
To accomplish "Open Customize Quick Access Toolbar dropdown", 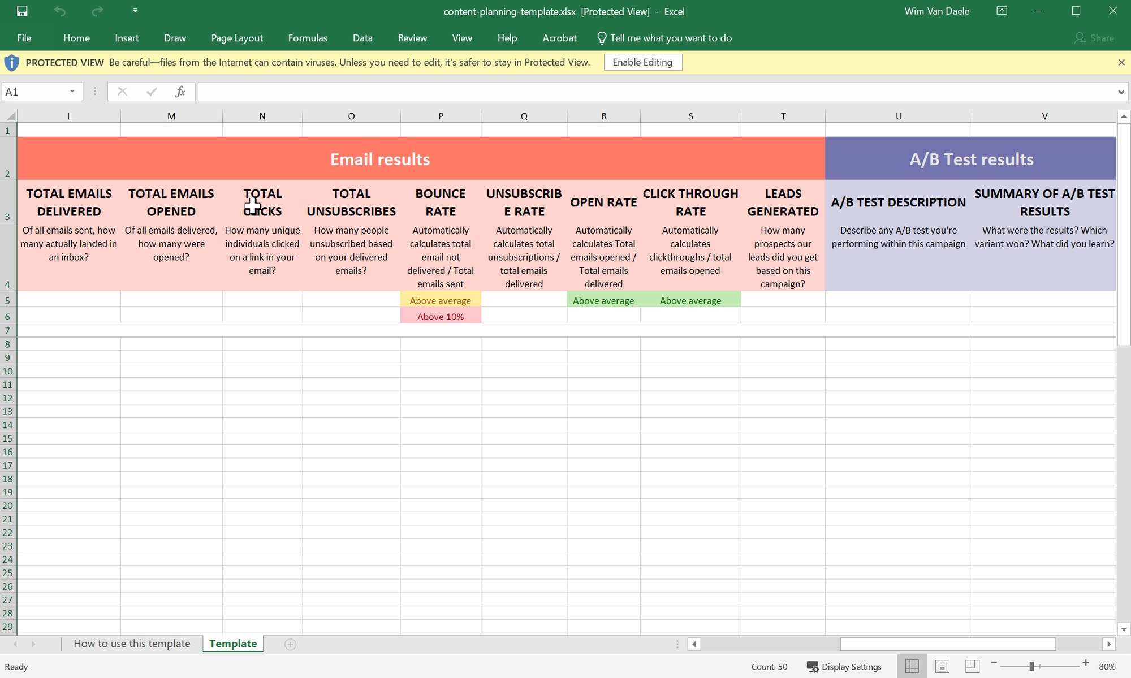I will pyautogui.click(x=135, y=11).
